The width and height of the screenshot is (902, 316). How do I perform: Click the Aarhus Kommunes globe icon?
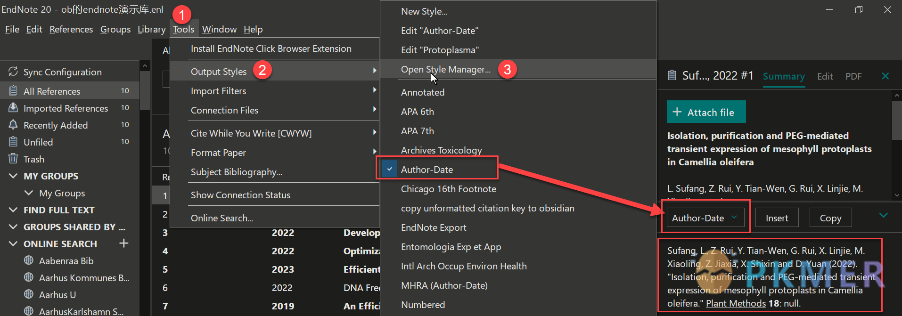pyautogui.click(x=29, y=277)
